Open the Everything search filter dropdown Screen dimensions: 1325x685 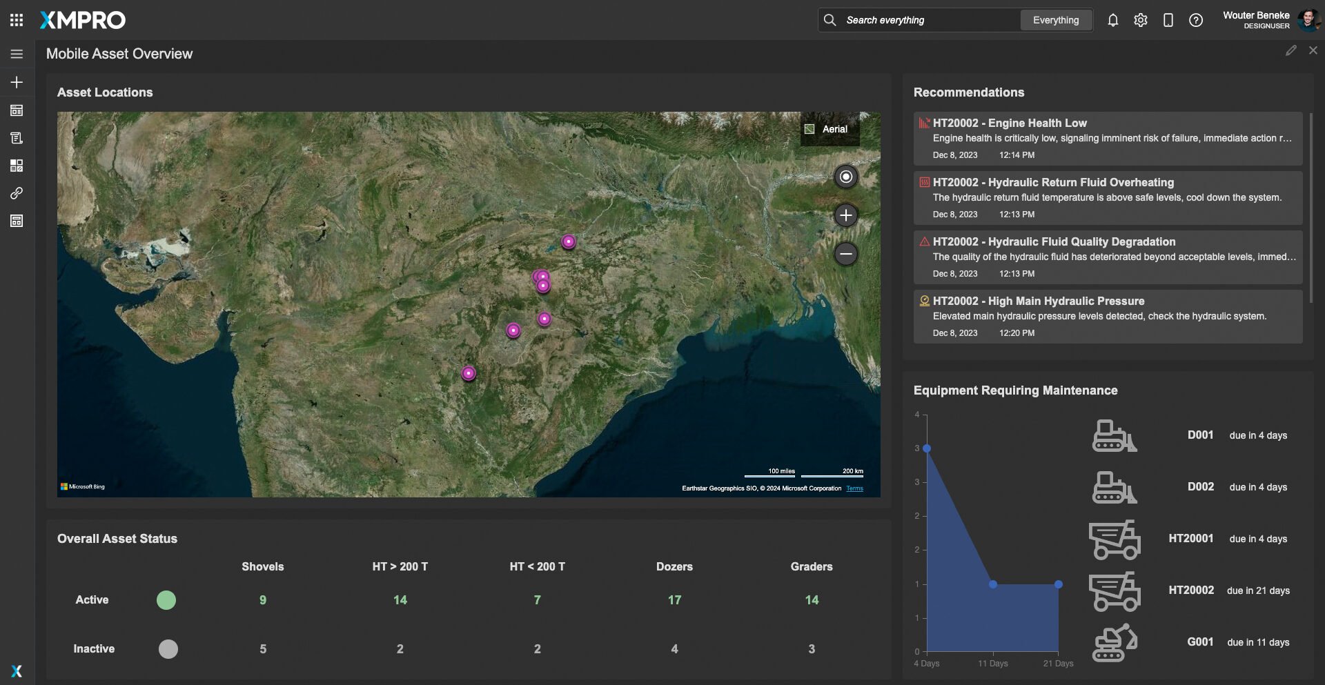(x=1055, y=20)
